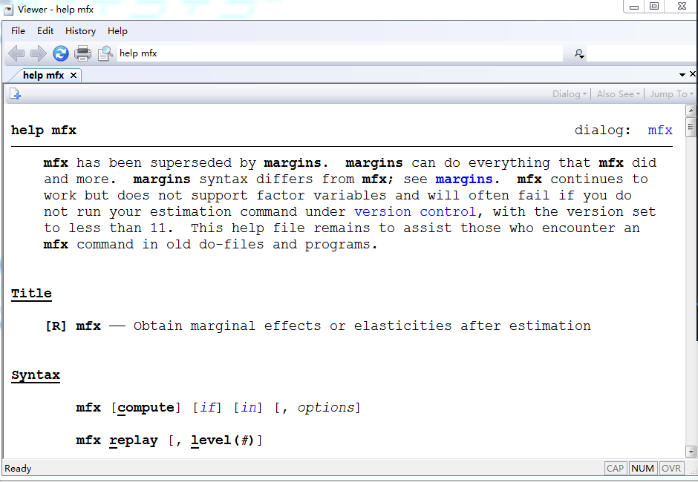Open the Jump To dropdown

[671, 94]
